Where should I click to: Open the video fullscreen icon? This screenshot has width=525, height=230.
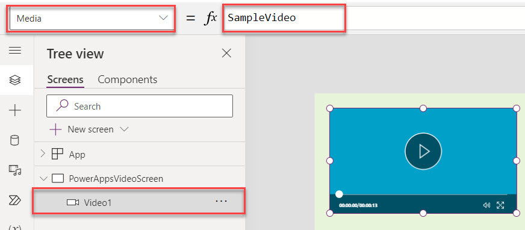pos(500,205)
